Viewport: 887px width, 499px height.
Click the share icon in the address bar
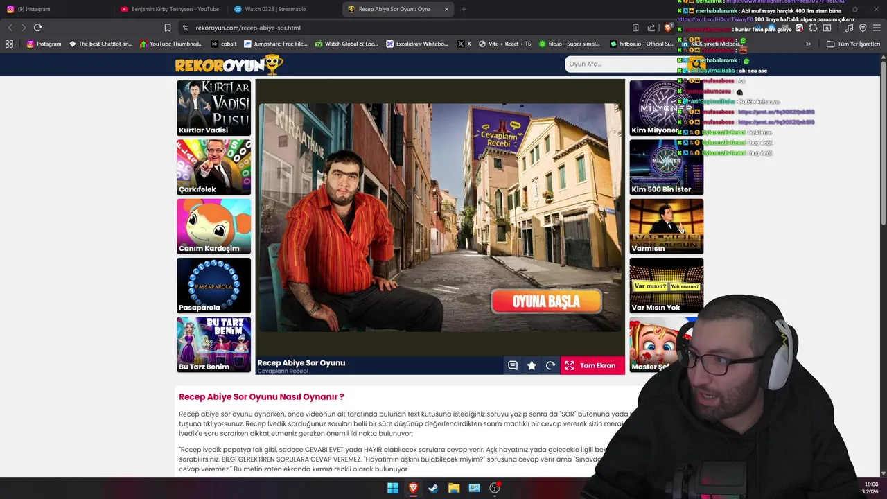651,28
